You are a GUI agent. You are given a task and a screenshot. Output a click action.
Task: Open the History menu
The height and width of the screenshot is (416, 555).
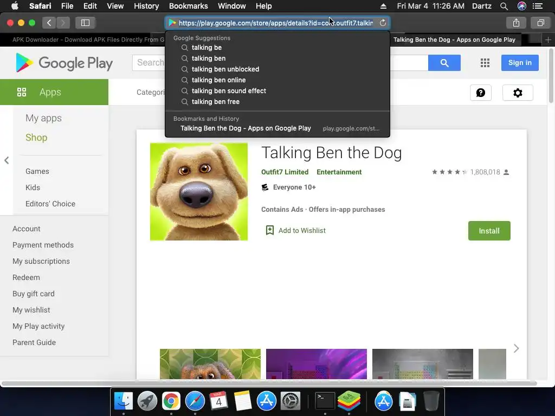(x=146, y=6)
